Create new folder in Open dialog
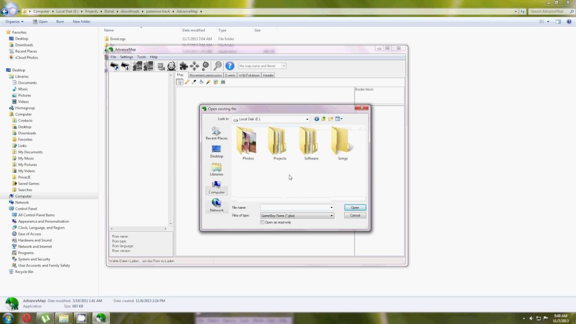The image size is (576, 324). pyautogui.click(x=330, y=119)
